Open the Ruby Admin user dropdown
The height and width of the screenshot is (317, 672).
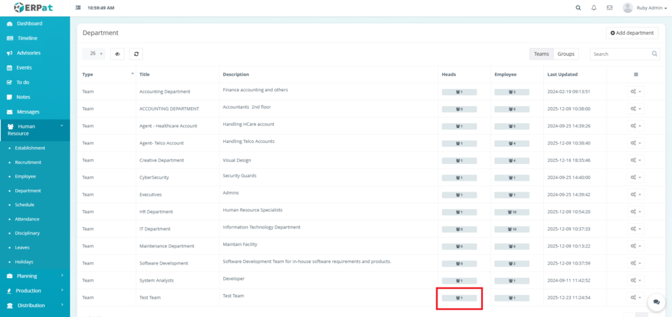(641, 8)
